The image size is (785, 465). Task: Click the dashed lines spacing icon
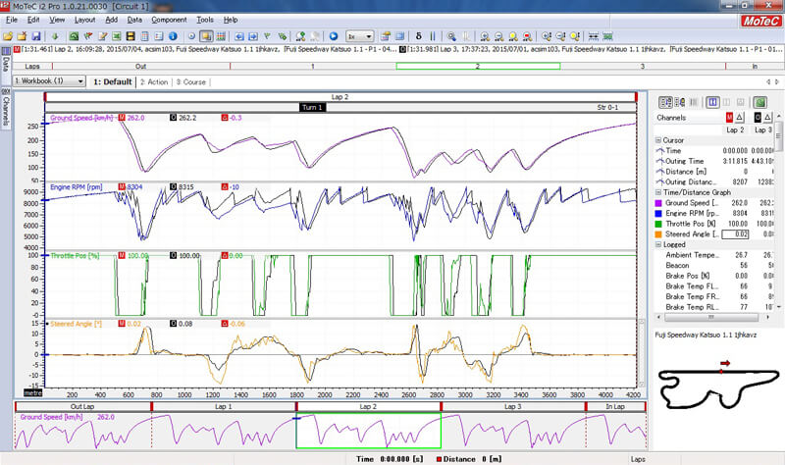594,36
